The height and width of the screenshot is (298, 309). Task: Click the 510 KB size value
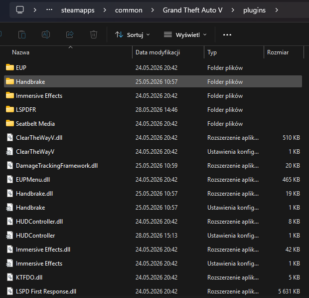point(291,138)
